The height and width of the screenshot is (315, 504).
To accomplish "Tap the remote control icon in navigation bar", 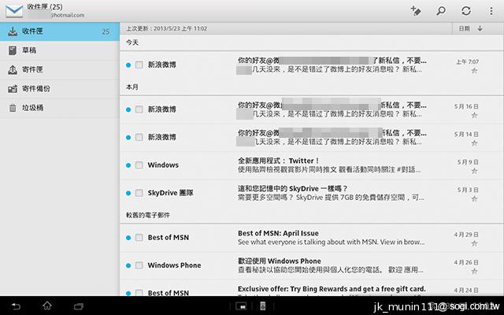I will tap(263, 306).
